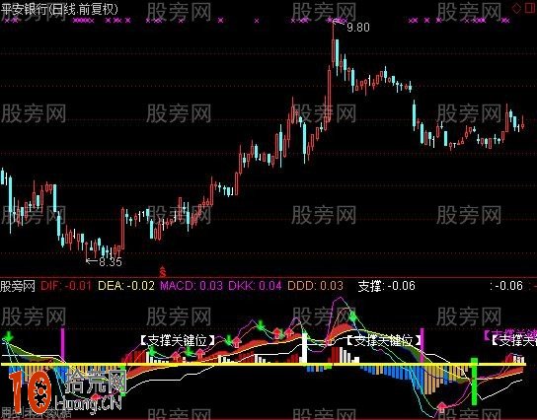
Task: Select the 支撑: -0.06 indicator value
Action: (x=387, y=286)
